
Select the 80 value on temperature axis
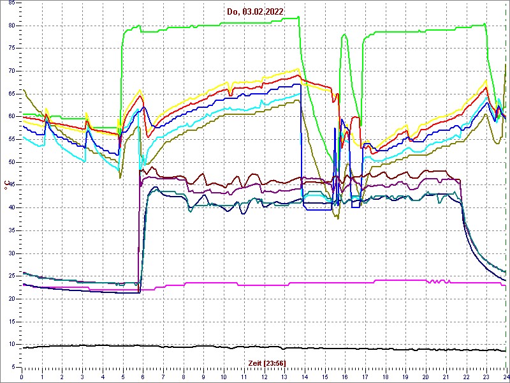11,26
